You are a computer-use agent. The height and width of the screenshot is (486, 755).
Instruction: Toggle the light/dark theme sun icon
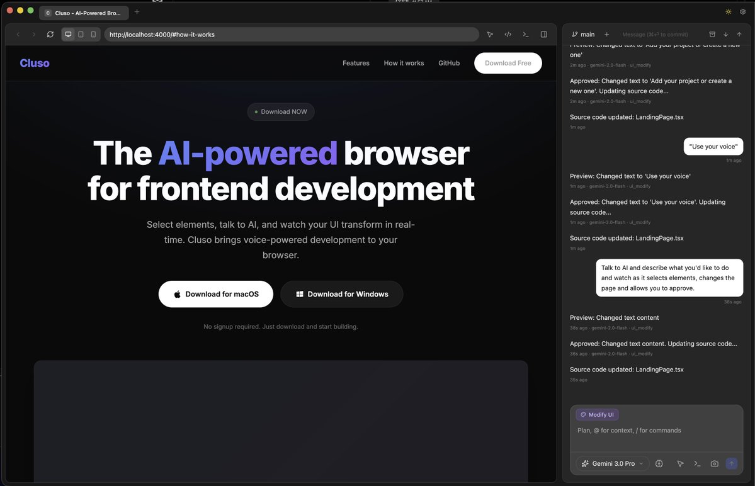pyautogui.click(x=729, y=11)
